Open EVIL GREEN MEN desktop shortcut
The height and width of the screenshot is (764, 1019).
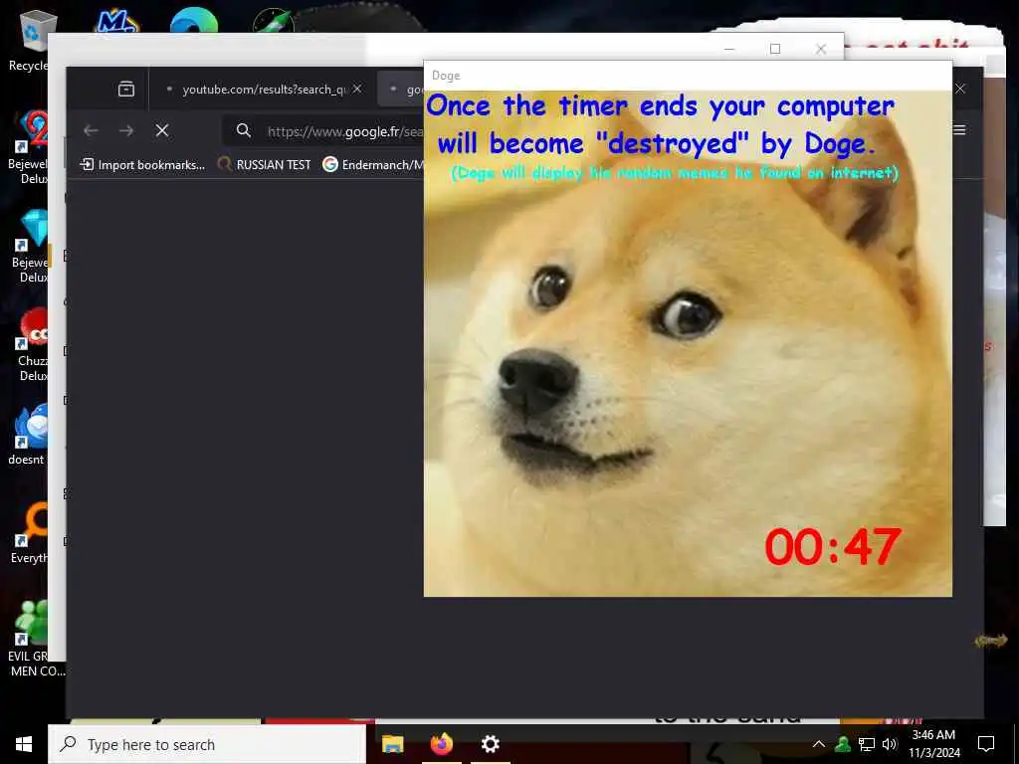[34, 638]
